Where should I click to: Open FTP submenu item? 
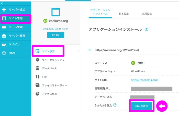click(44, 77)
